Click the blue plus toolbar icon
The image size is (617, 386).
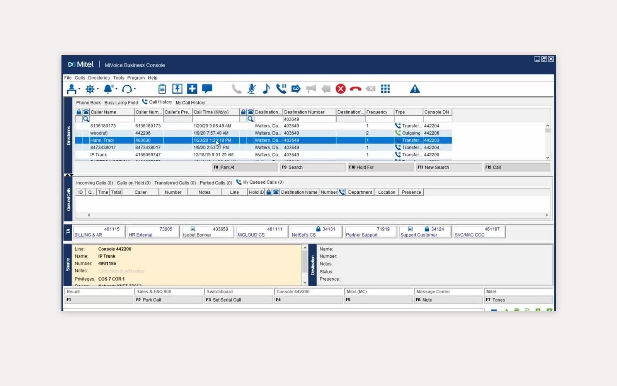tap(192, 89)
